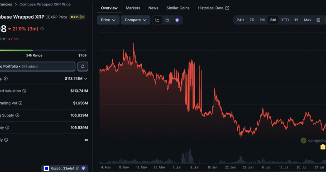Open the Price dropdown
This screenshot has width=326, height=172.
tap(108, 20)
